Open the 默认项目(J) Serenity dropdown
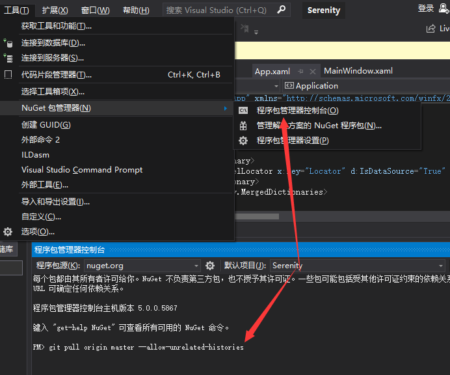The image size is (450, 375). (x=358, y=266)
